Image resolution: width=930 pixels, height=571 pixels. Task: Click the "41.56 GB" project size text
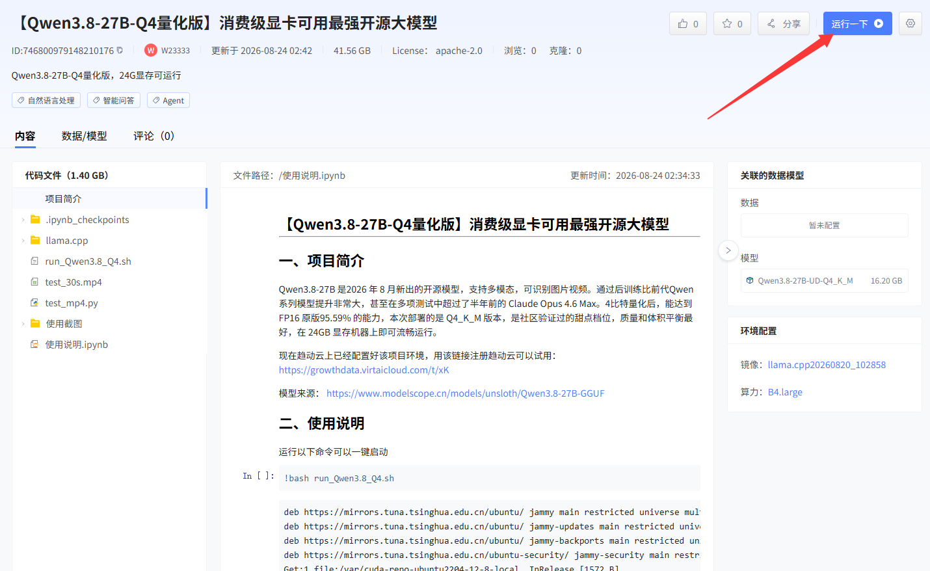(352, 51)
